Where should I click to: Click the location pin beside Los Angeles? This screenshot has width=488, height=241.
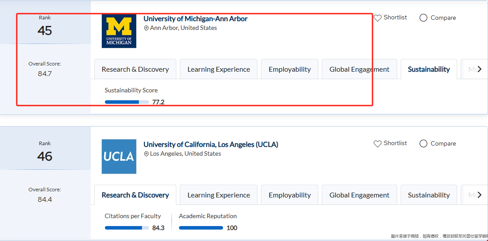point(146,154)
